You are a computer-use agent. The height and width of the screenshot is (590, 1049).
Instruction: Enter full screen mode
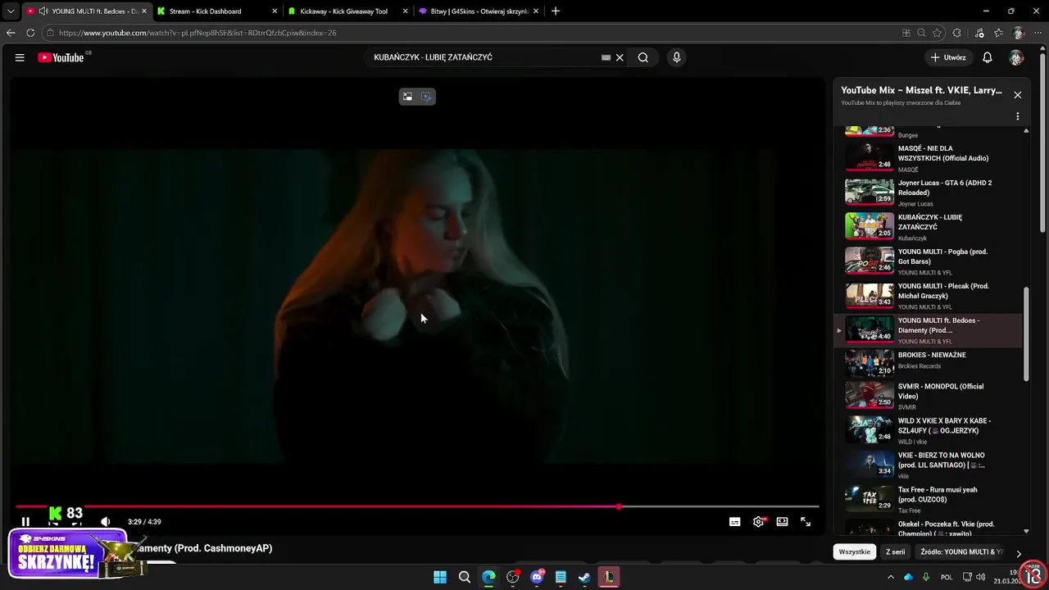[x=806, y=522]
